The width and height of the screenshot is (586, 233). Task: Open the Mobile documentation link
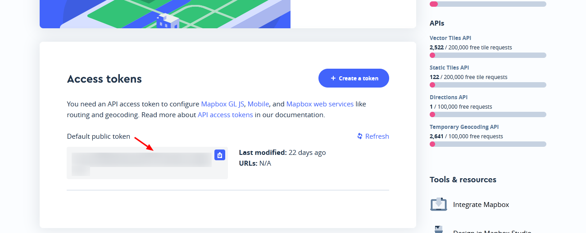coord(258,104)
